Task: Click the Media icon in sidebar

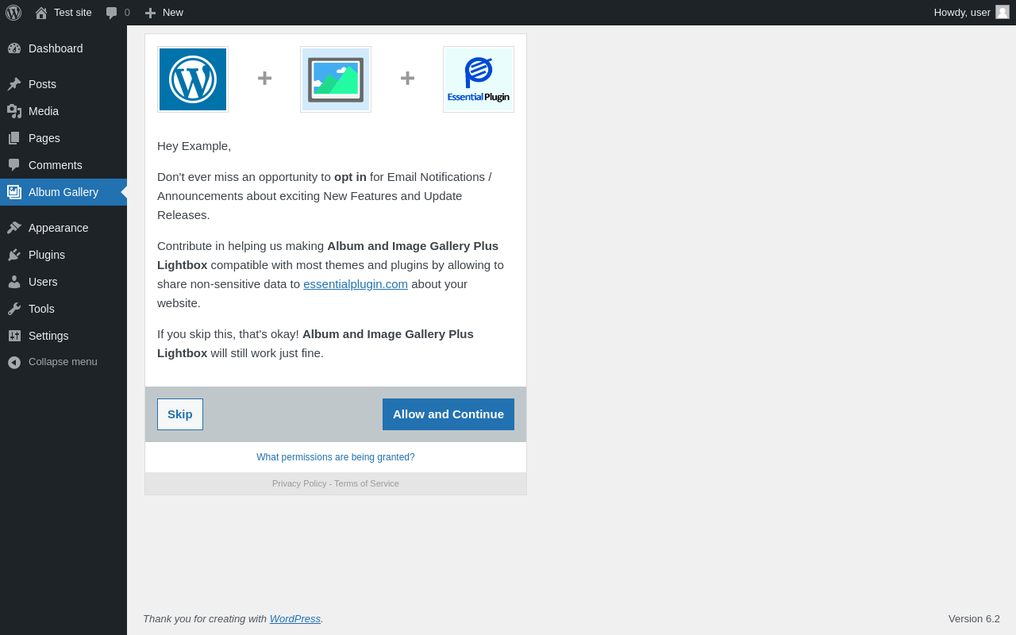Action: (x=14, y=111)
